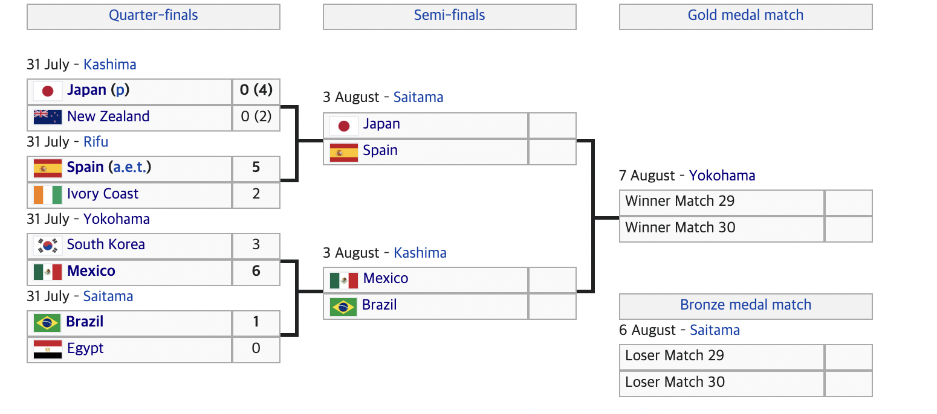Open the Quarter-finals header link

pos(154,15)
